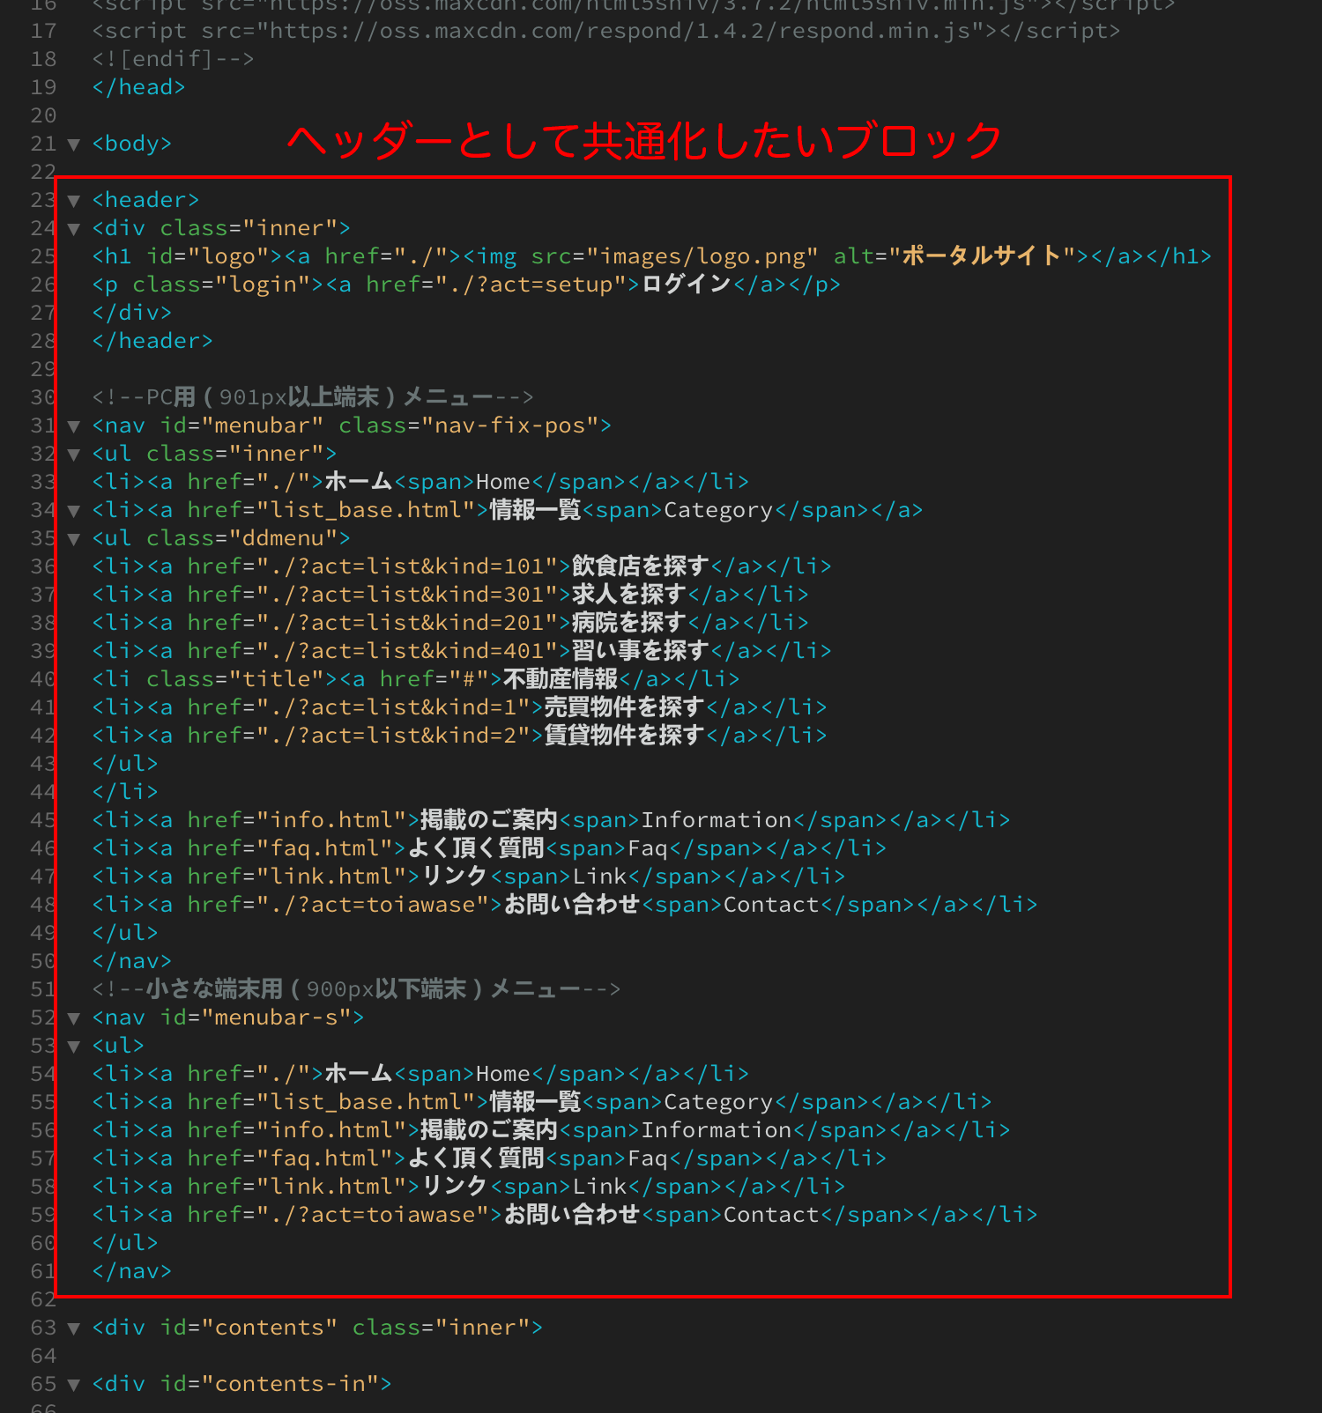Collapse the ul ddmenu fold on line 35
1322x1413 pixels.
click(74, 539)
